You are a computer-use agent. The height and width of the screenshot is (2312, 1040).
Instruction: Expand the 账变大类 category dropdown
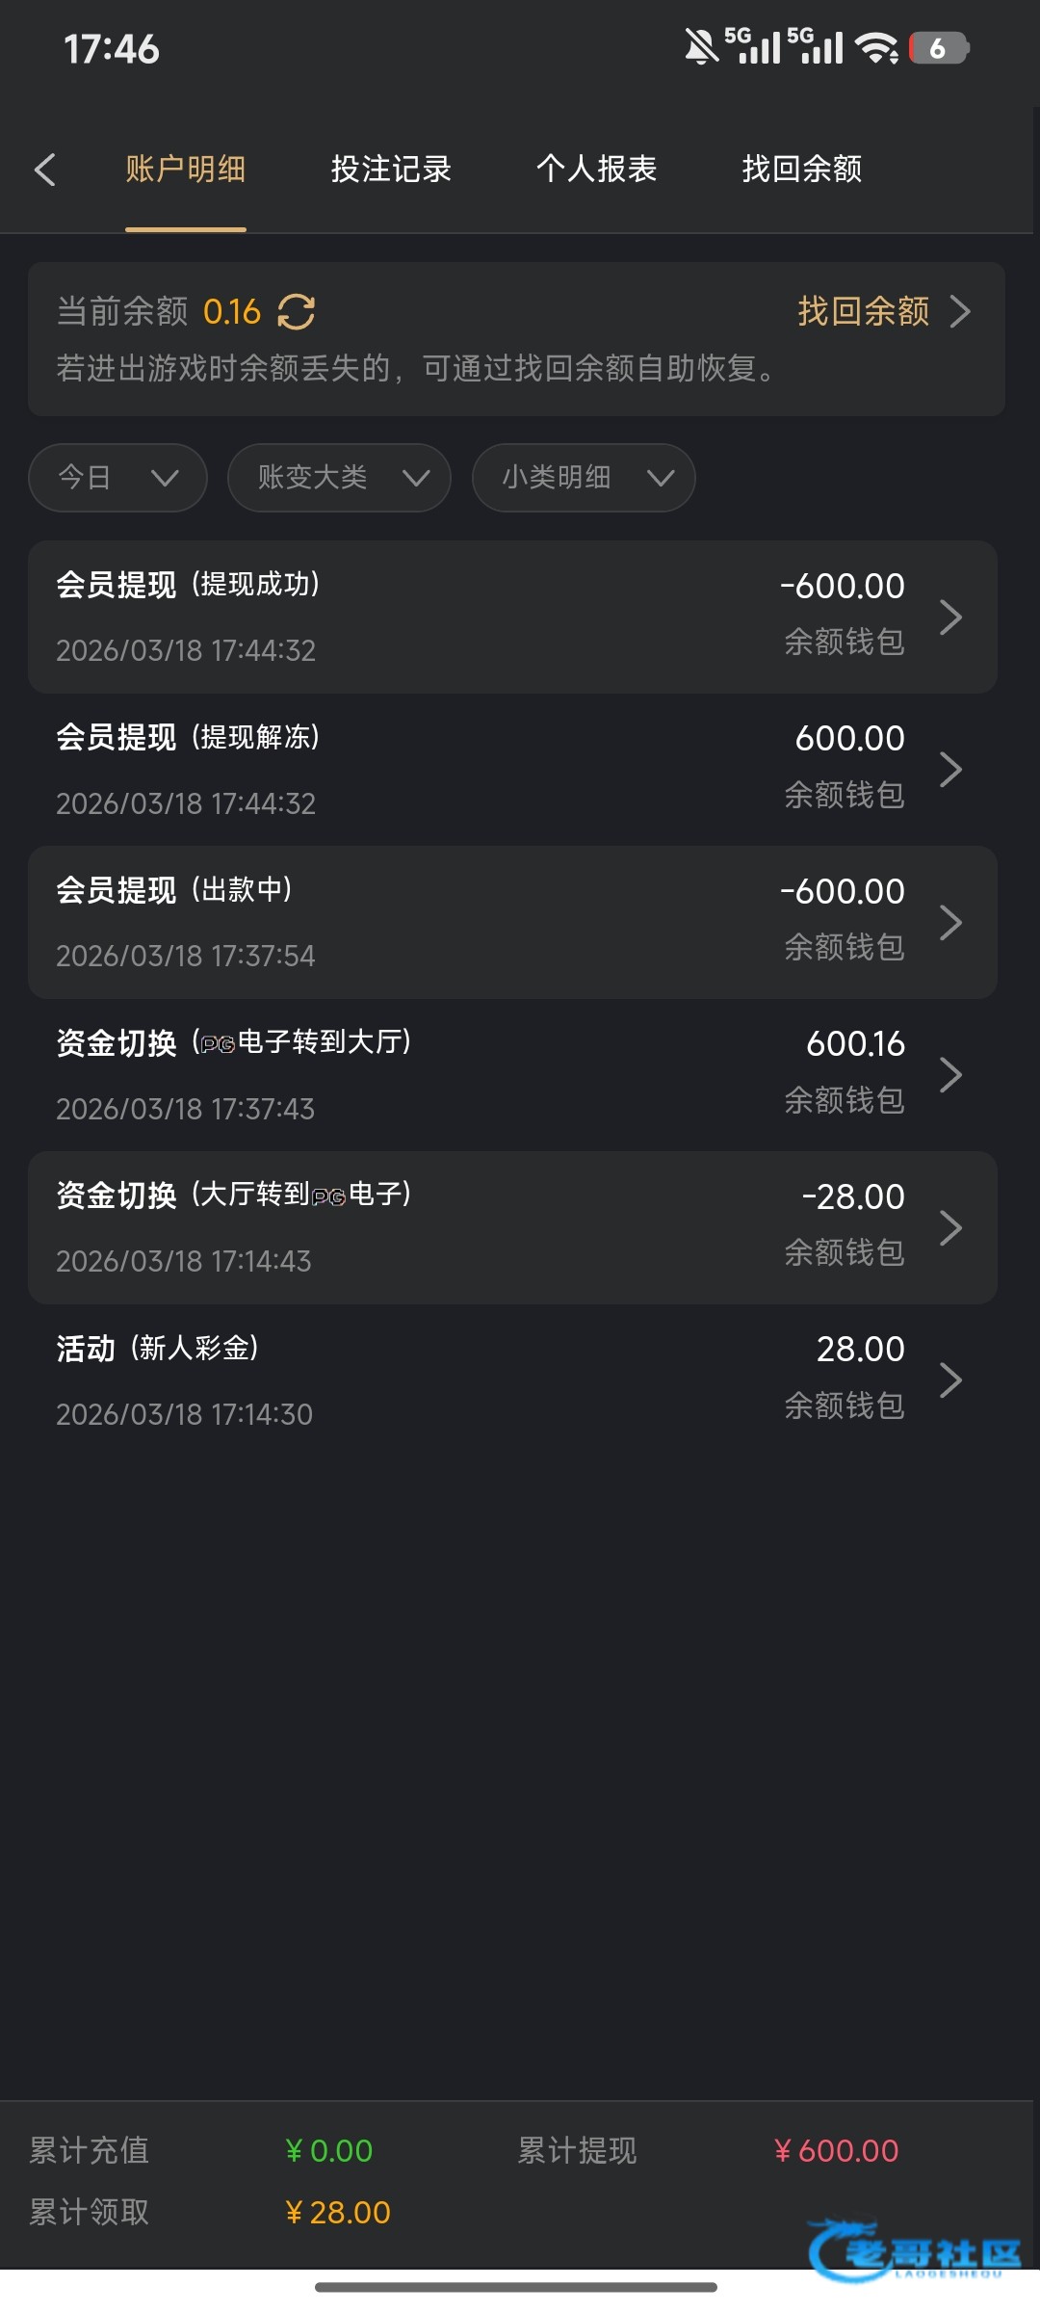tap(339, 478)
